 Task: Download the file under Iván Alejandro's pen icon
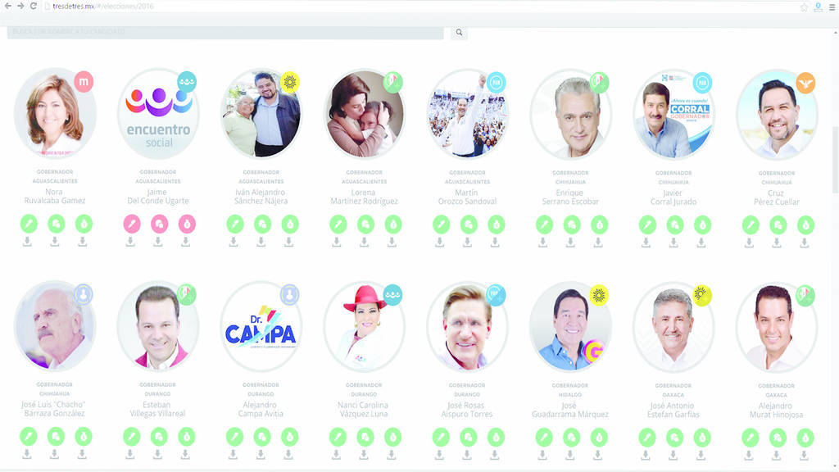pos(234,243)
